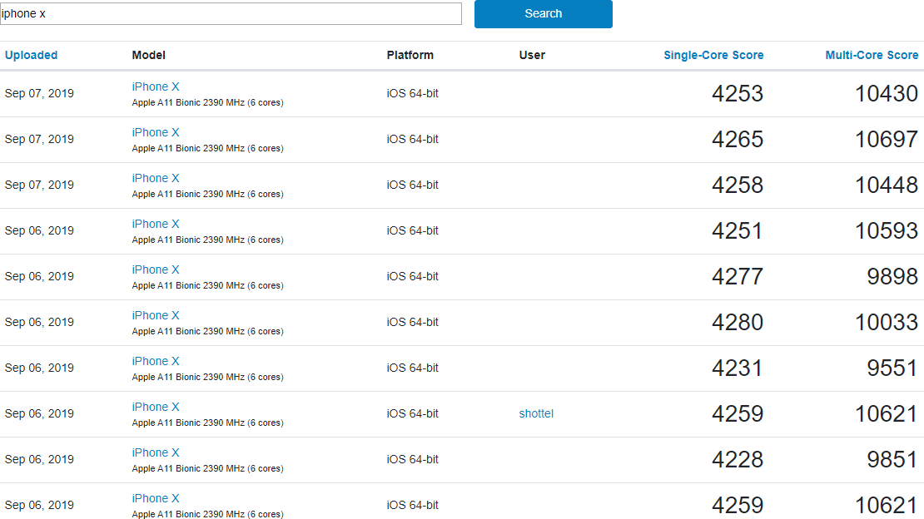
Task: Click the multi-core score 9898
Action: (892, 276)
